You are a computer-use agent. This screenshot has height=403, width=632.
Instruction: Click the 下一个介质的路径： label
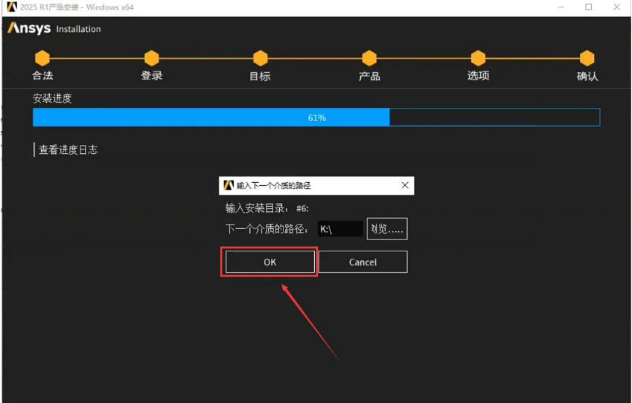pos(267,229)
